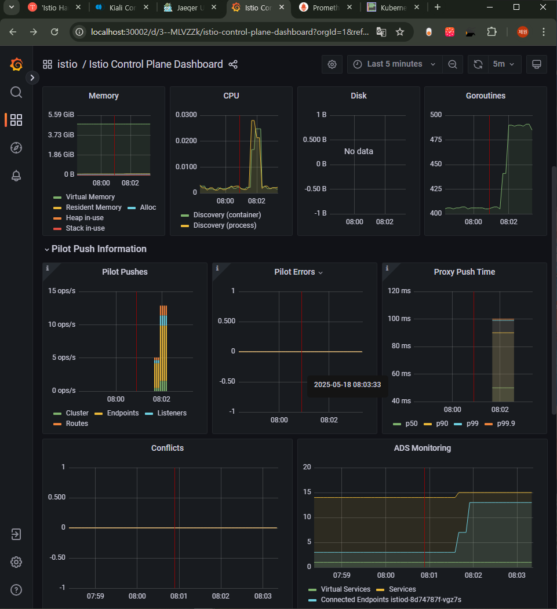
Task: Open Configuration gear in sidebar
Action: (x=16, y=562)
